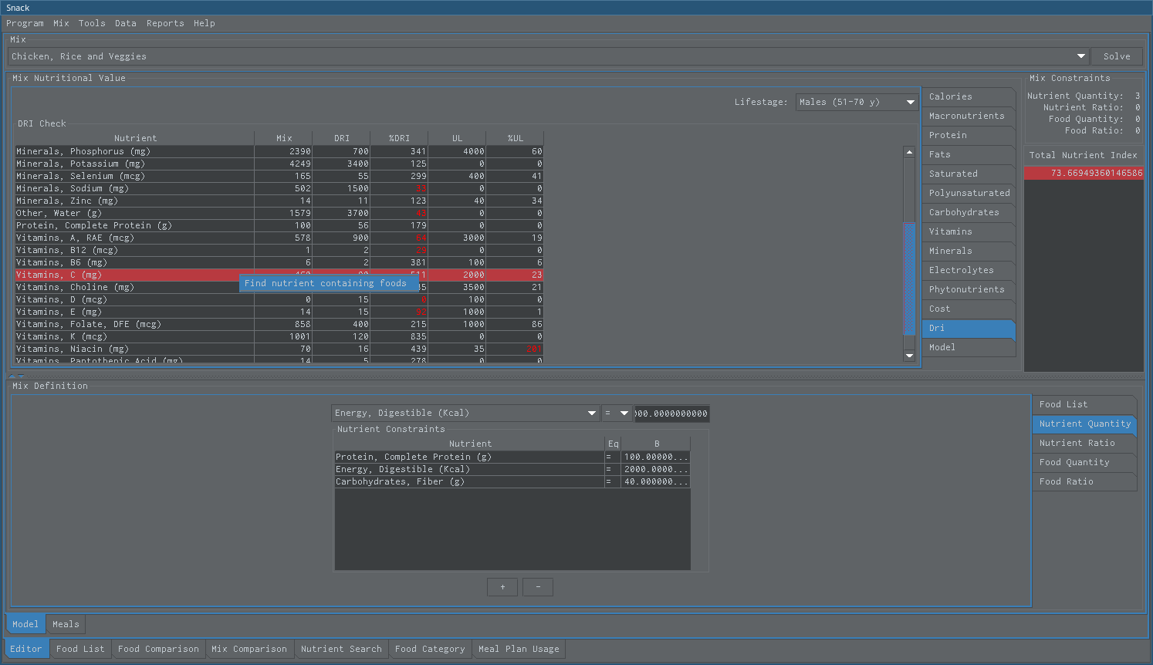Select Find nutrient containing foods

[329, 283]
